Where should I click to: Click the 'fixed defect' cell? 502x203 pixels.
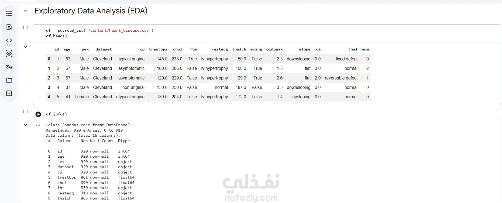coord(347,59)
